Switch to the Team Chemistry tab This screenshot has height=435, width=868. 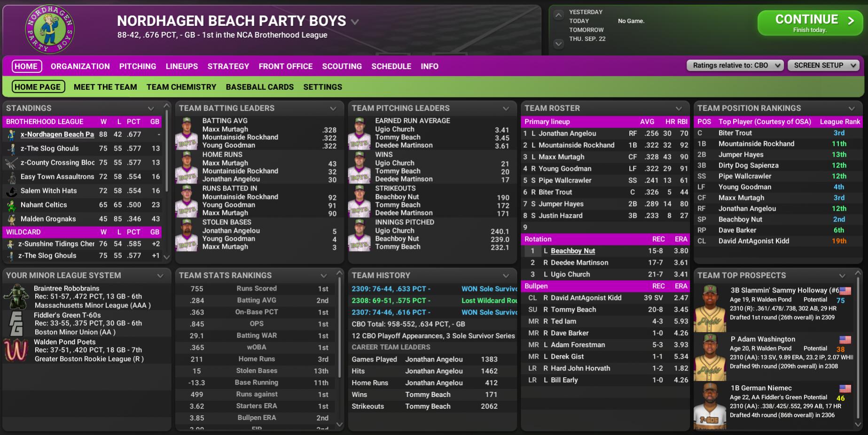click(181, 87)
